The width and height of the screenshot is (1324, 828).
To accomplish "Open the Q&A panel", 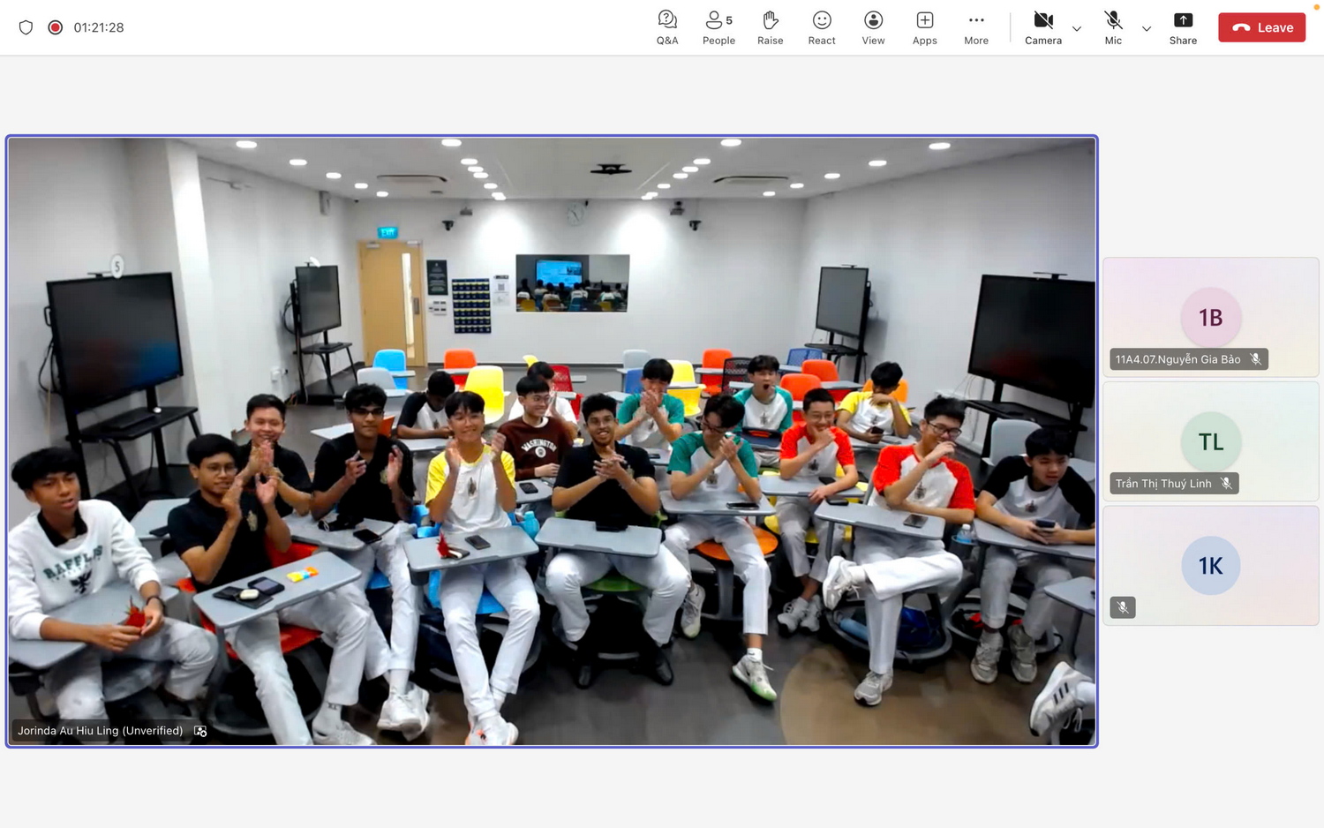I will (667, 27).
